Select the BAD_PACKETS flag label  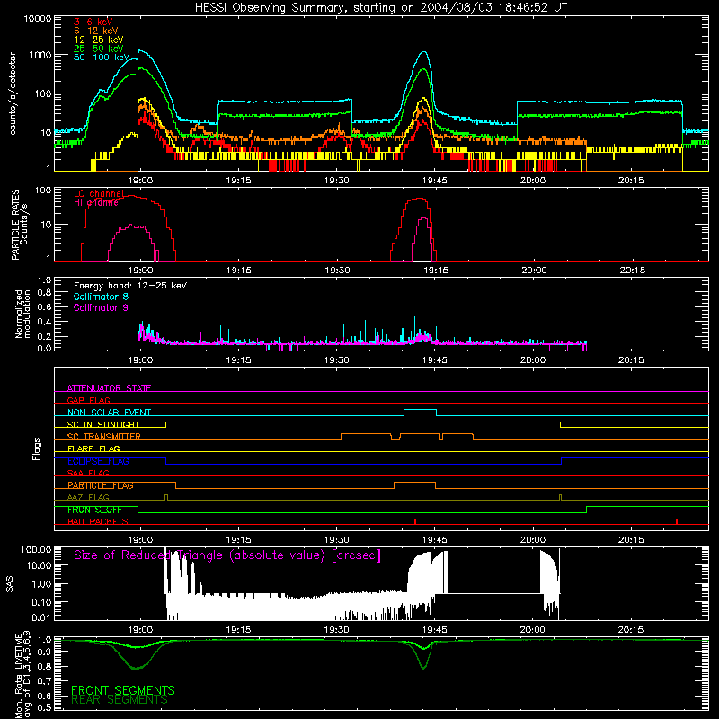(97, 521)
